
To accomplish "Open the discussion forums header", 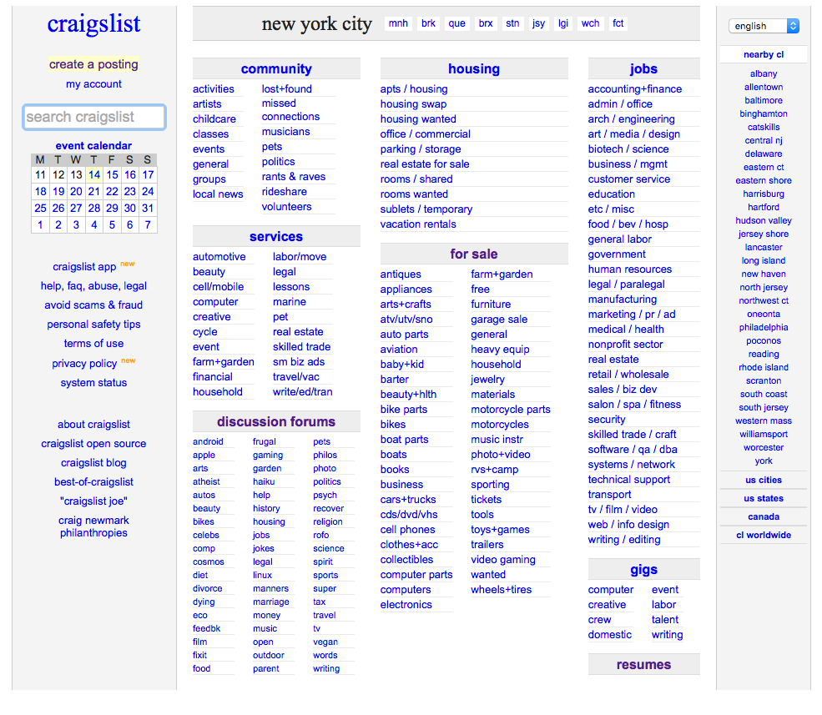I will (276, 421).
